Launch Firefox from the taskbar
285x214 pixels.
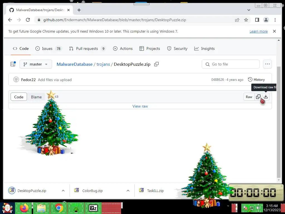tap(24, 208)
